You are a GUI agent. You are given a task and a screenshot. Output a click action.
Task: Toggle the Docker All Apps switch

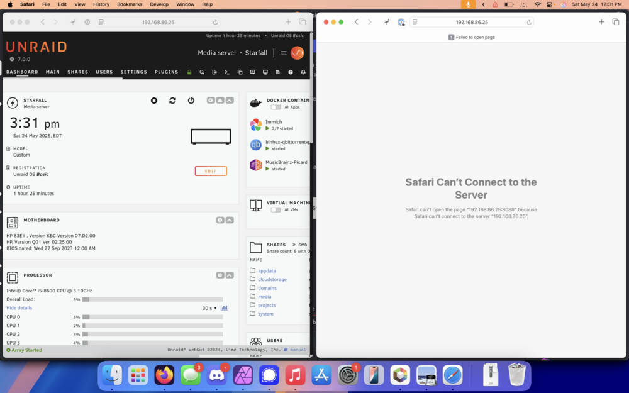pos(276,108)
